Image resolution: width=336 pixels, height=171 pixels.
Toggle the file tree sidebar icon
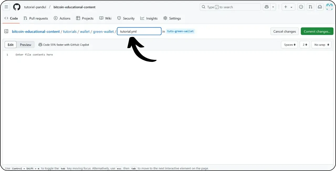click(x=6, y=31)
